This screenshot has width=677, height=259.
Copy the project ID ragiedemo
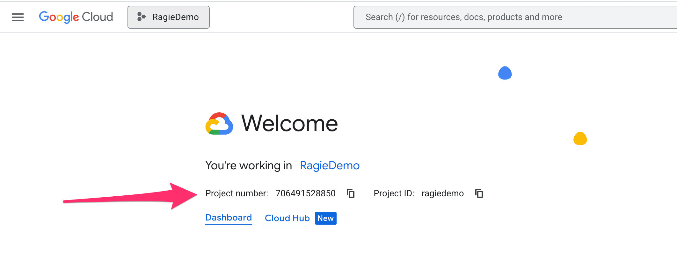pyautogui.click(x=479, y=193)
